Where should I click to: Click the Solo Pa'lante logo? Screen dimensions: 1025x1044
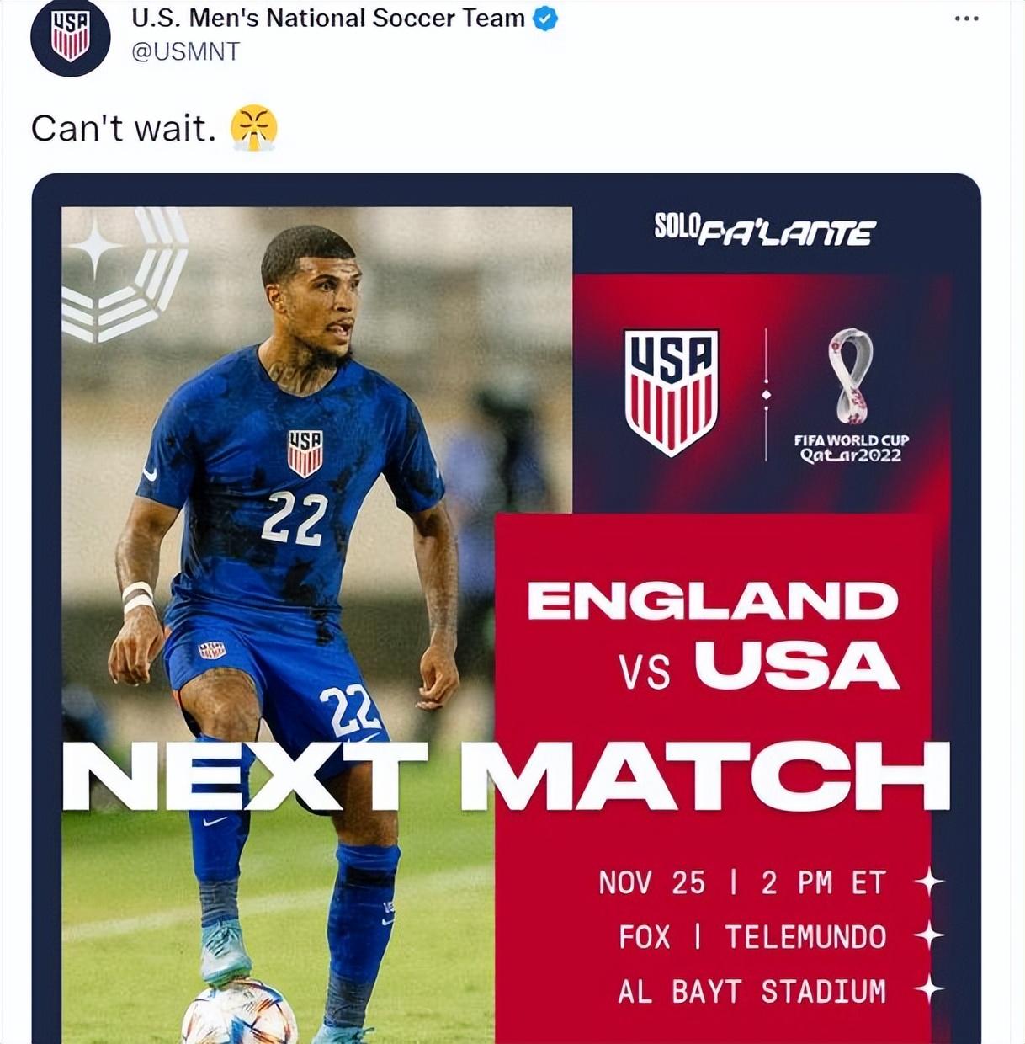pyautogui.click(x=764, y=229)
